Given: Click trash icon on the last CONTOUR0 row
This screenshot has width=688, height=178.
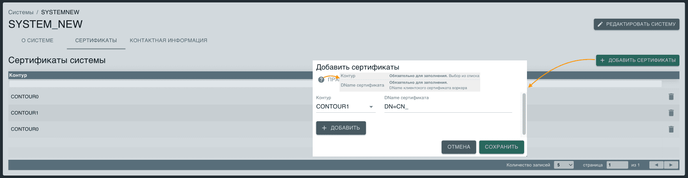Looking at the screenshot, I should coord(671,129).
